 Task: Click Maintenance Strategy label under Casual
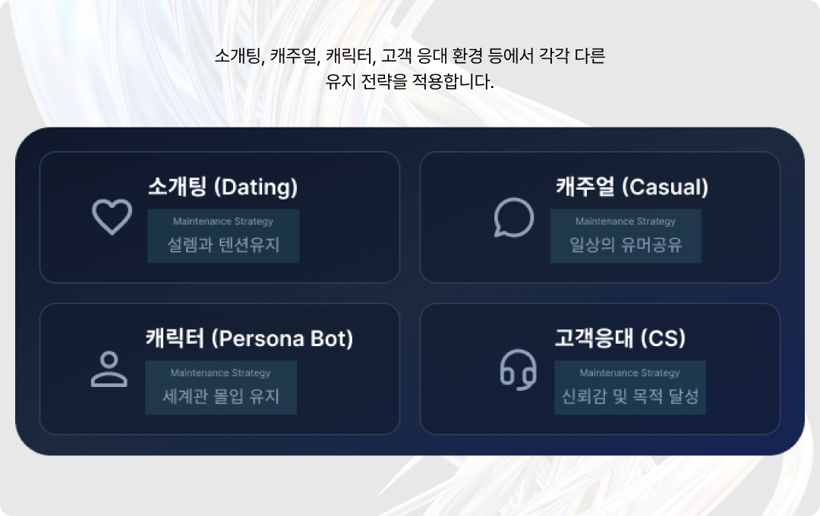click(625, 222)
